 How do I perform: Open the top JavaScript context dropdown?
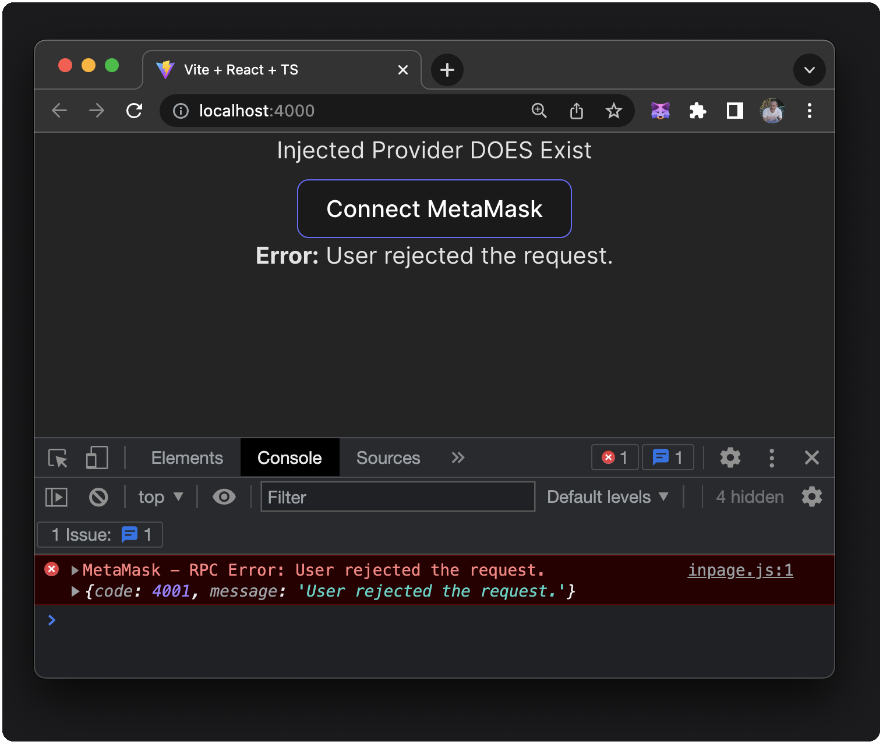tap(161, 497)
